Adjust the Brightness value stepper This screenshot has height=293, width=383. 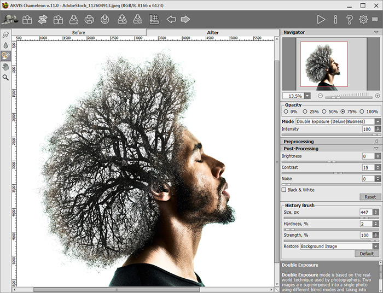378,156
